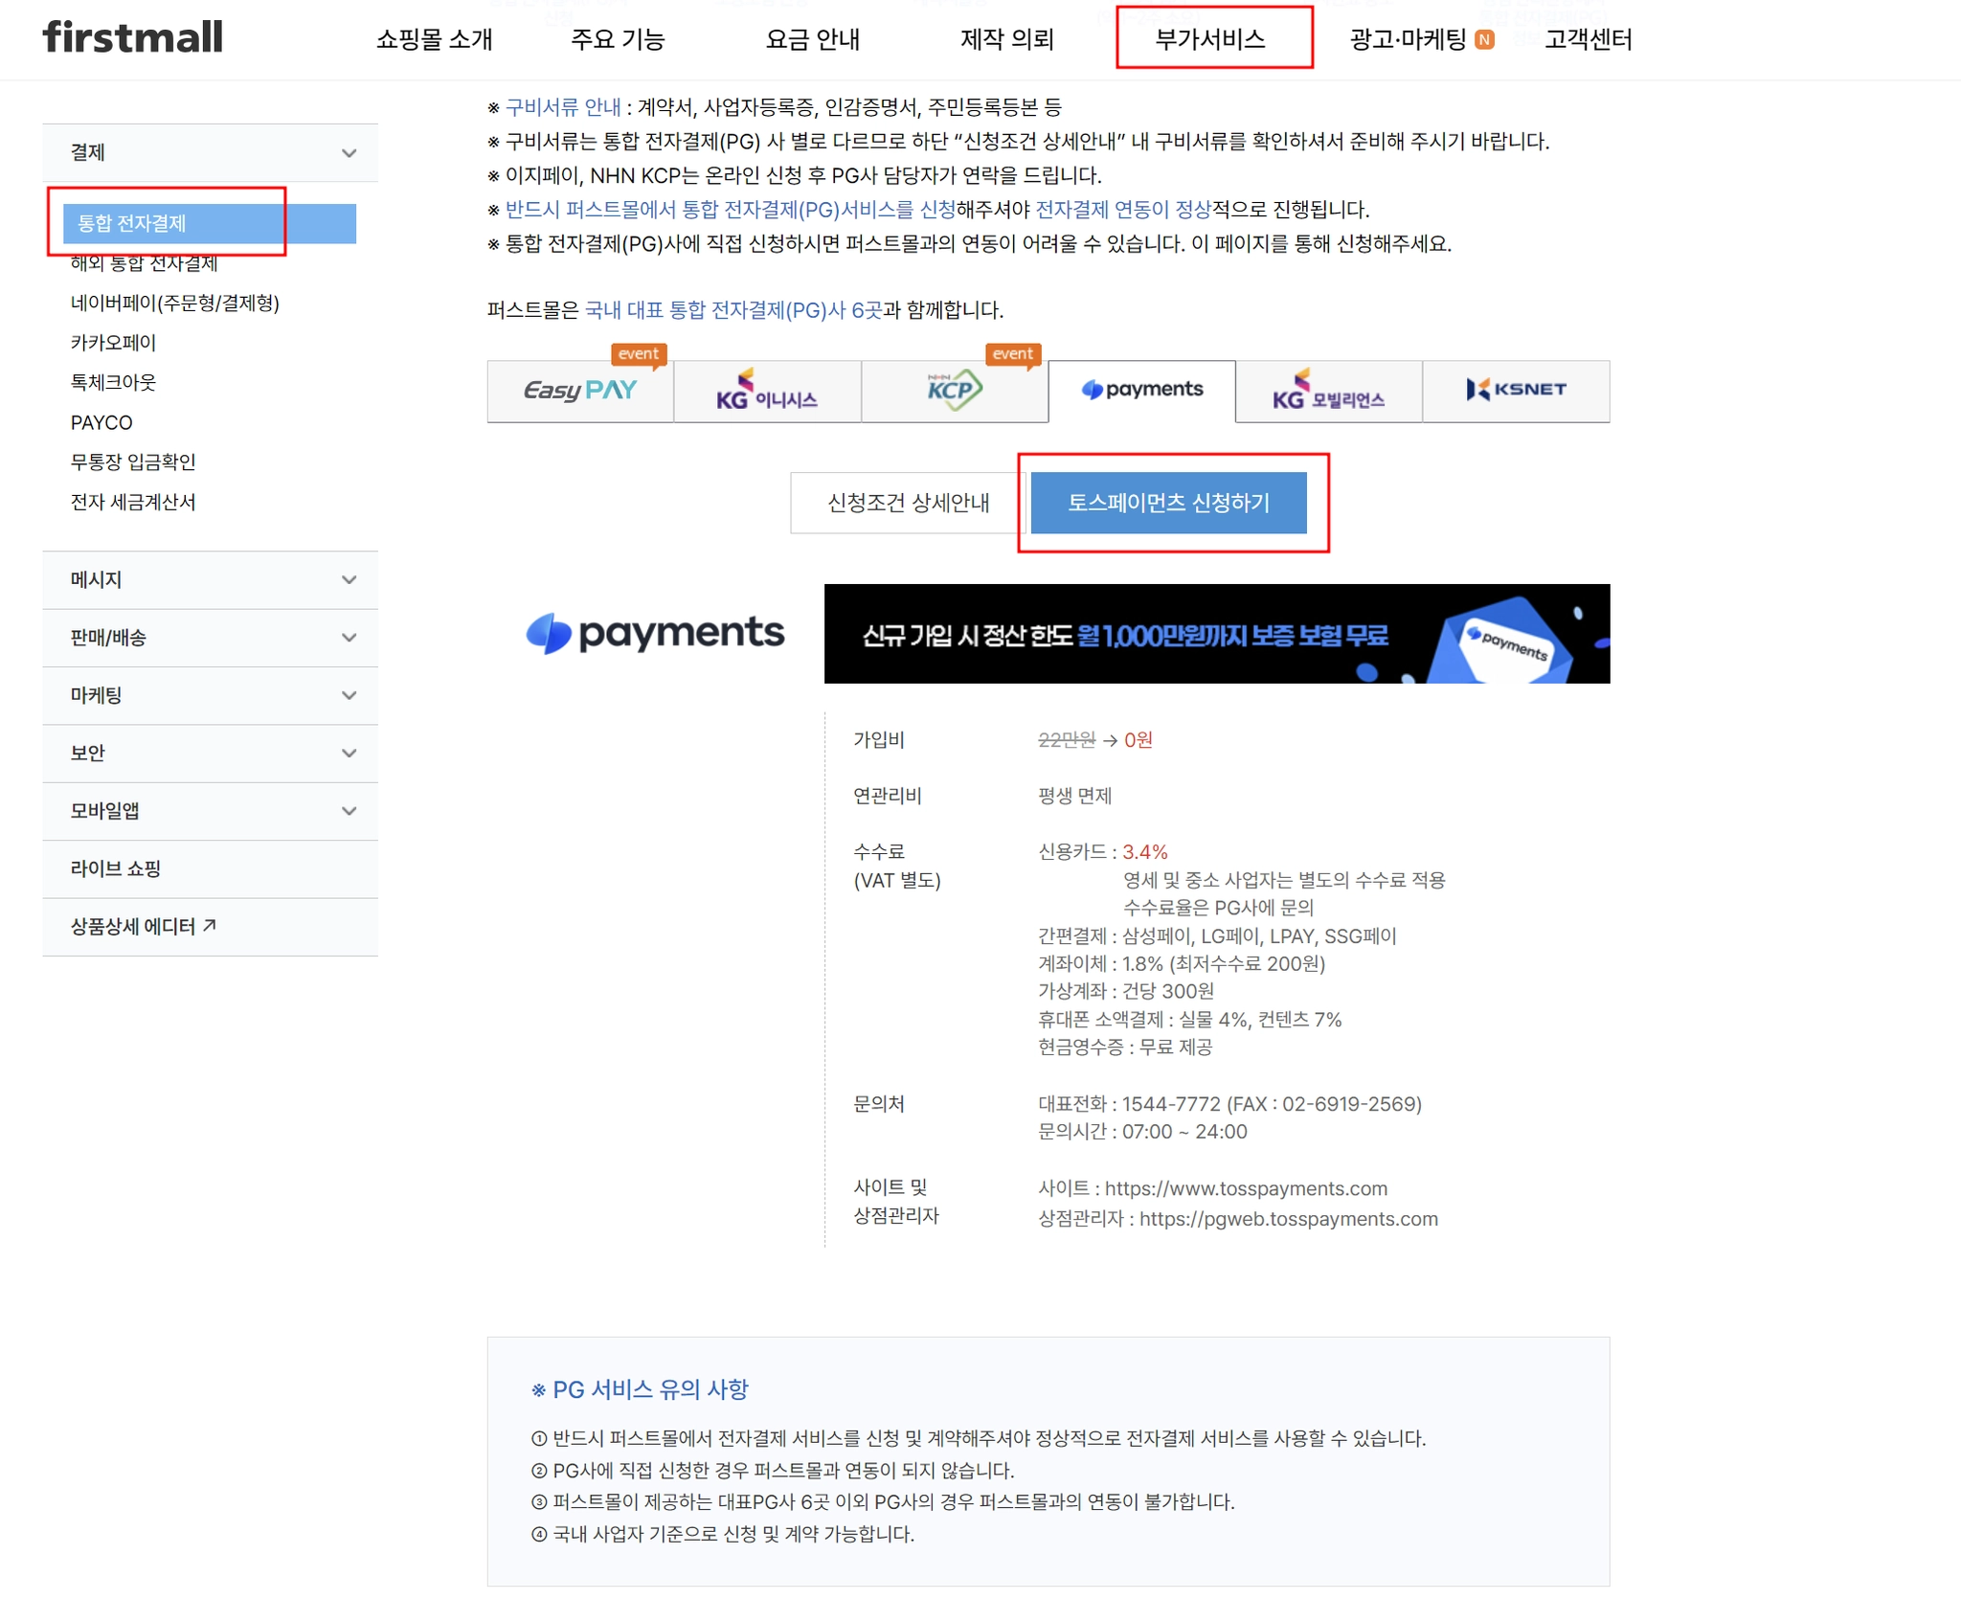Click the orange N badge beside 광고·마케팅
Screen dimensions: 1961x1622
click(x=1484, y=39)
